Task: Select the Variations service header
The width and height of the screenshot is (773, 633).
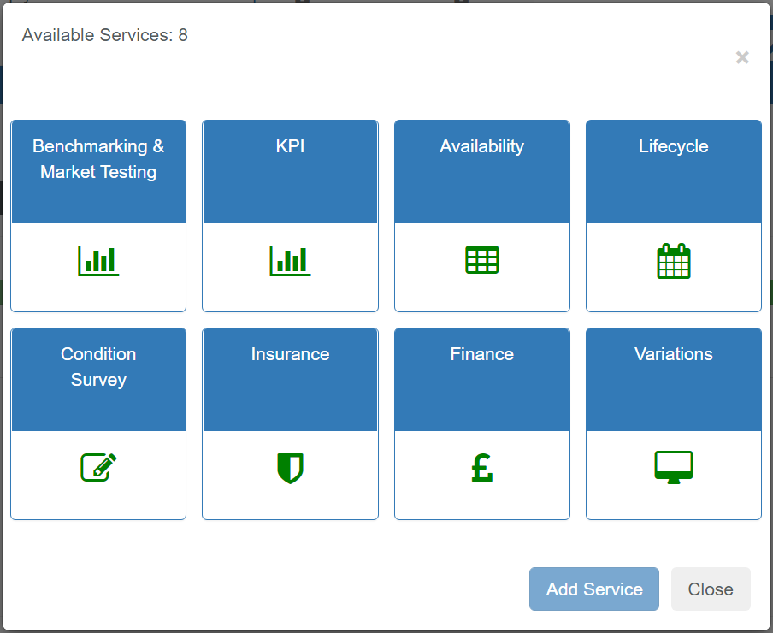Action: [x=674, y=380]
